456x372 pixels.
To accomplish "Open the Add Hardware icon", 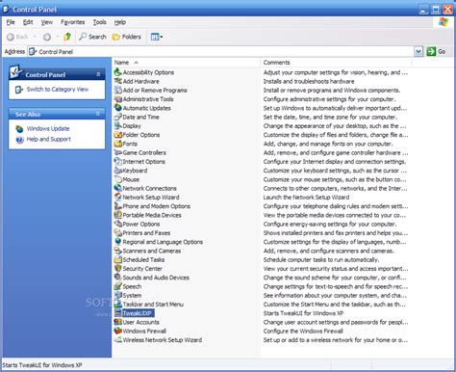I will pos(118,81).
